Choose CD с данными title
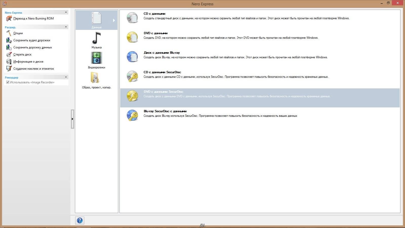The image size is (405, 228). tap(154, 14)
